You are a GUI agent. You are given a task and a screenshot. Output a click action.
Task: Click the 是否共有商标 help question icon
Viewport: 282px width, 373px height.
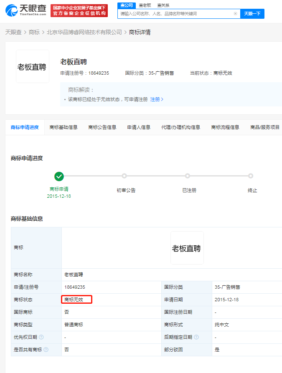[x=46, y=350]
